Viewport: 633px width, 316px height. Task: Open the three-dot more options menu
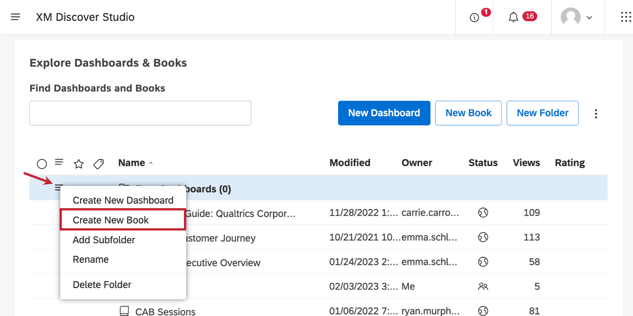pos(596,114)
